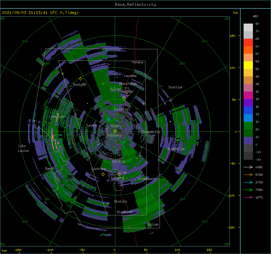Pick the slate swatch between 10 and 0
The width and height of the screenshot is (271, 254).
(248, 141)
